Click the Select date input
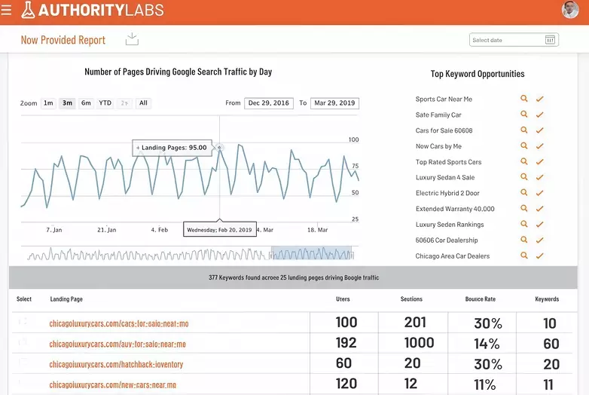This screenshot has height=395, width=589. click(514, 40)
